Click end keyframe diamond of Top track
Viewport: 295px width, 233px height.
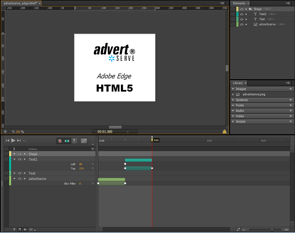tap(152, 168)
